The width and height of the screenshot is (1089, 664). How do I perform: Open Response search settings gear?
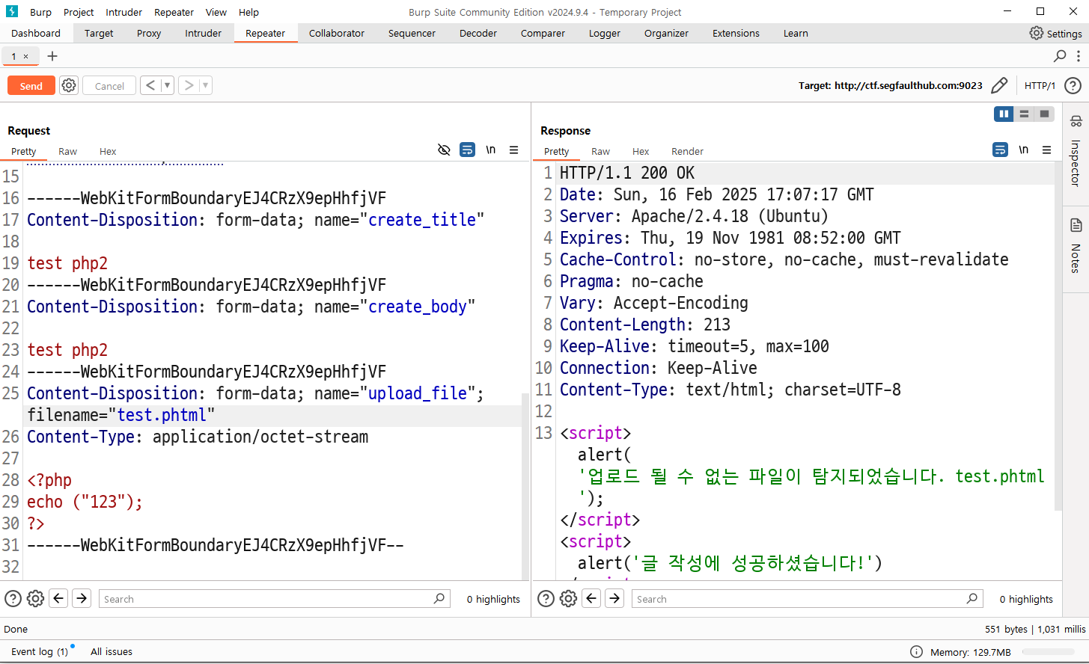568,599
